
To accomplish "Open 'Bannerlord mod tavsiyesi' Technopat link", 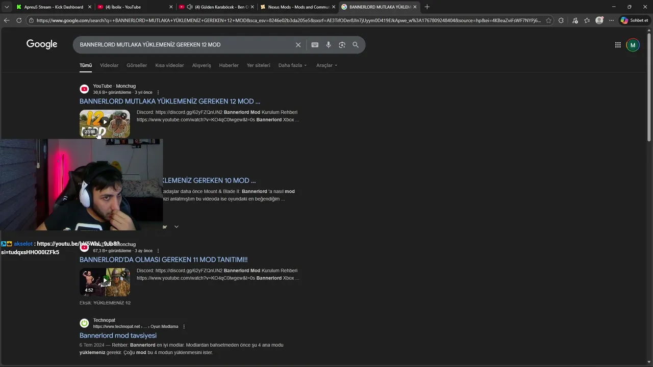I will 118,335.
